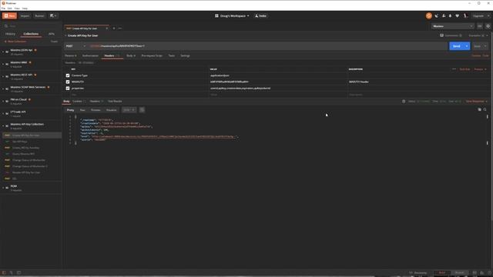493x277 pixels.
Task: Switch to the Tests request tab
Action: (x=171, y=56)
